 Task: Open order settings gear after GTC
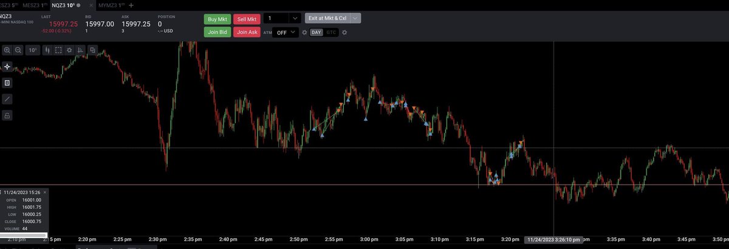pos(344,32)
